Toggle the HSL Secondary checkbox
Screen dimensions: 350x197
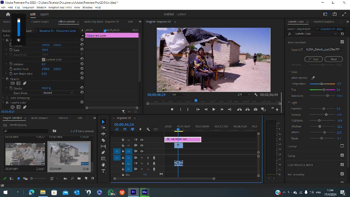[342, 174]
